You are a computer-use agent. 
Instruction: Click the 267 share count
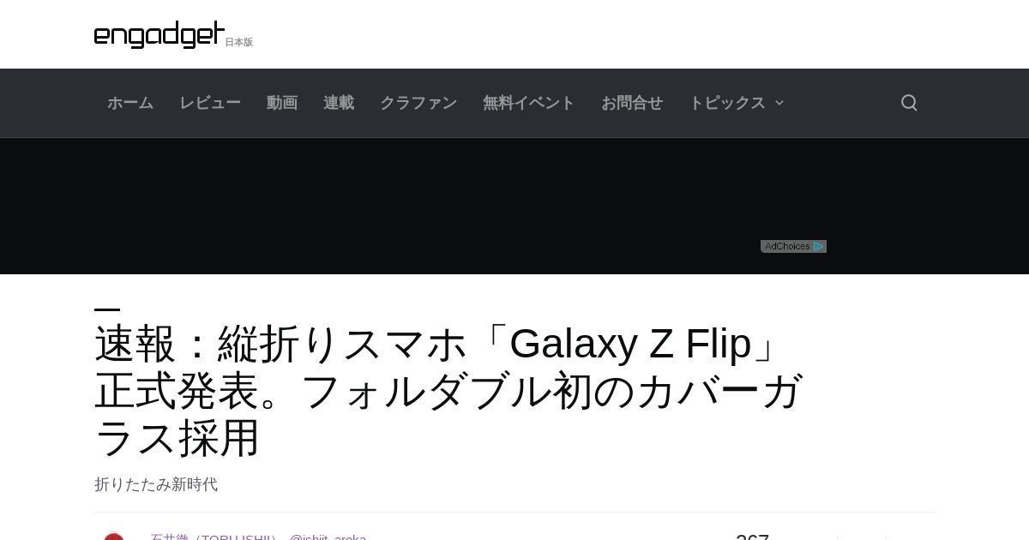click(x=752, y=537)
